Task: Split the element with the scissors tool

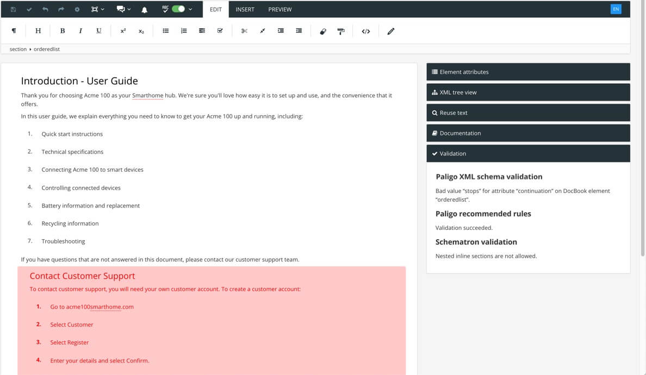Action: [244, 31]
